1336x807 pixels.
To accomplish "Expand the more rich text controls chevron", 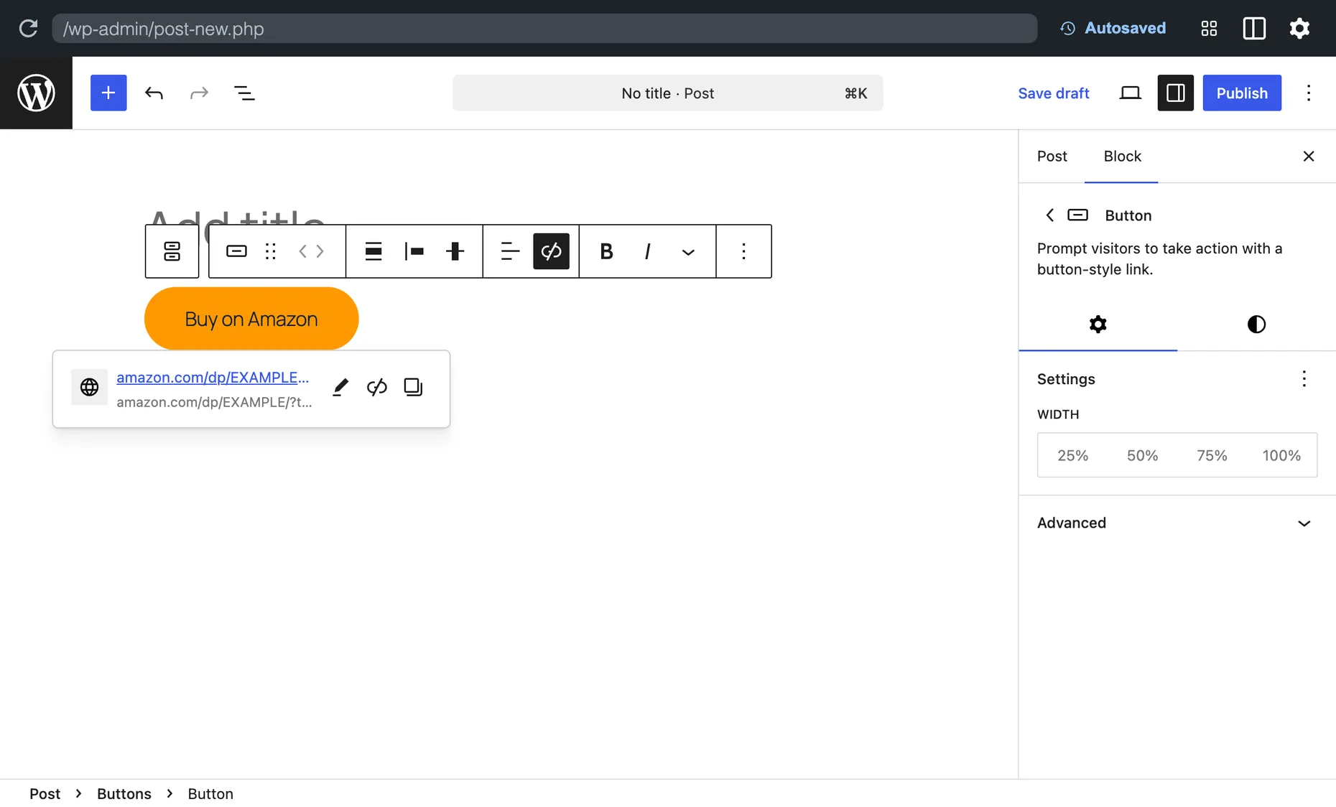I will pos(688,251).
